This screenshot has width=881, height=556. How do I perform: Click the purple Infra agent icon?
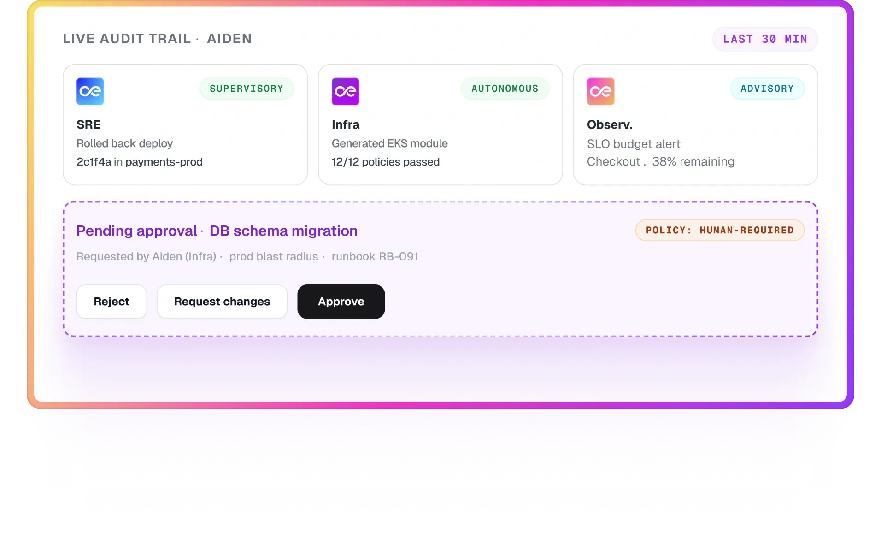point(346,91)
